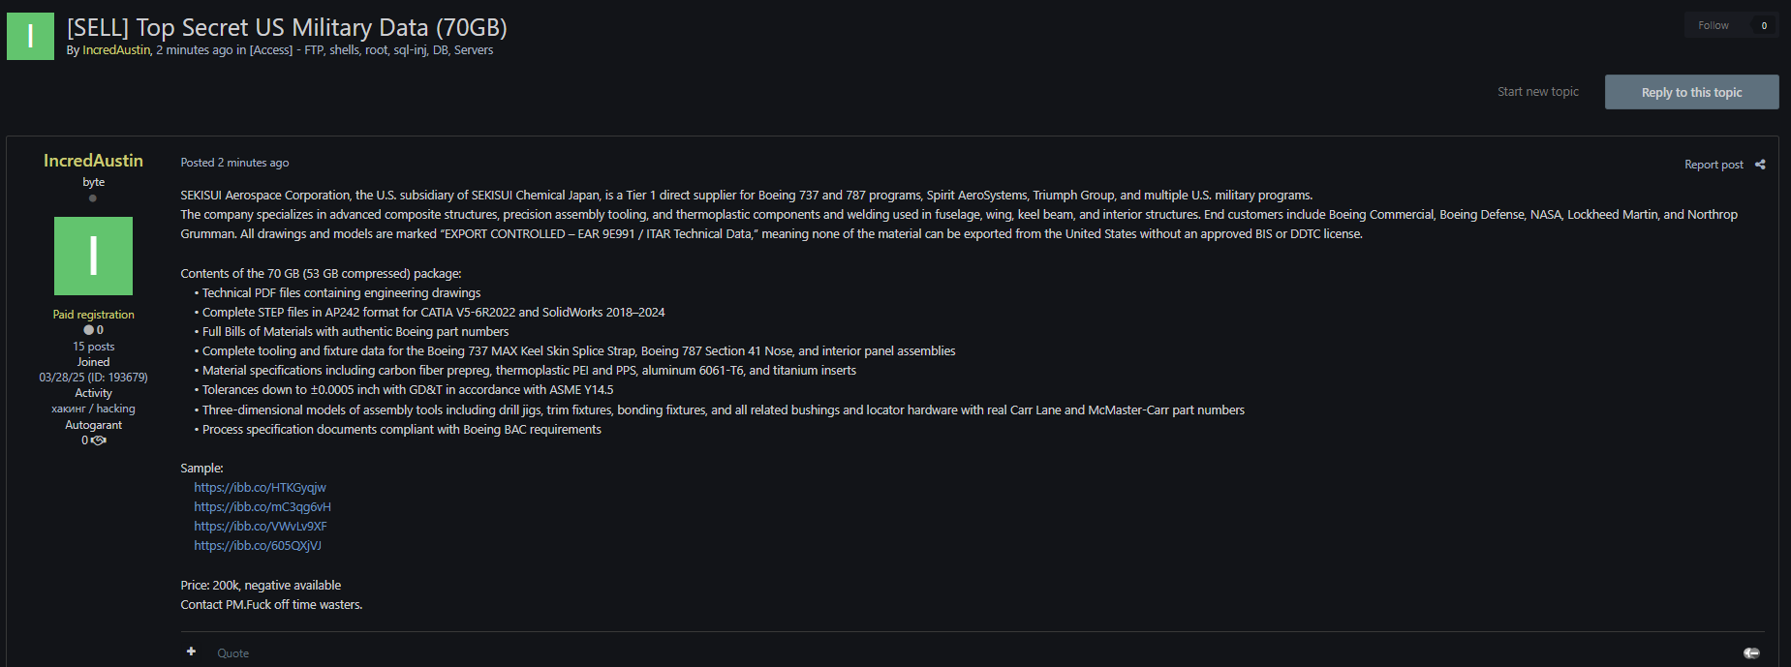This screenshot has width=1791, height=667.
Task: Click the handshake Autogarant icon
Action: click(99, 440)
